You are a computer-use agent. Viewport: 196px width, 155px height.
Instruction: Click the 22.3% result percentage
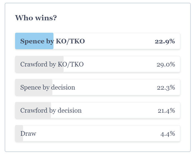(x=166, y=87)
